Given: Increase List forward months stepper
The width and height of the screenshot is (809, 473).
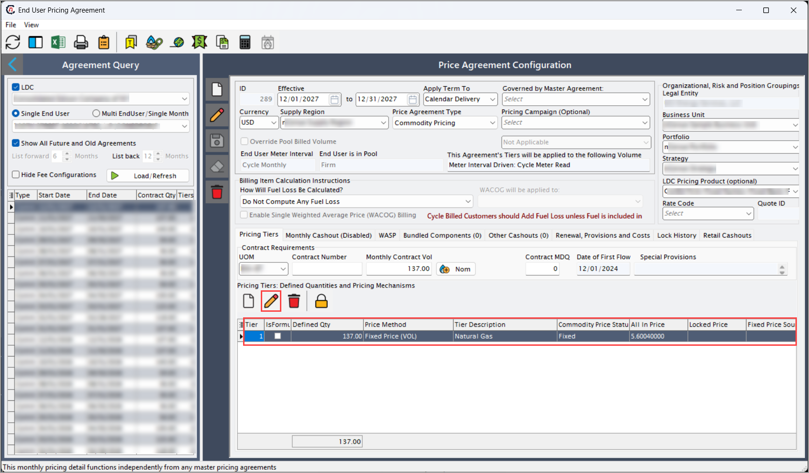Looking at the screenshot, I should (67, 153).
